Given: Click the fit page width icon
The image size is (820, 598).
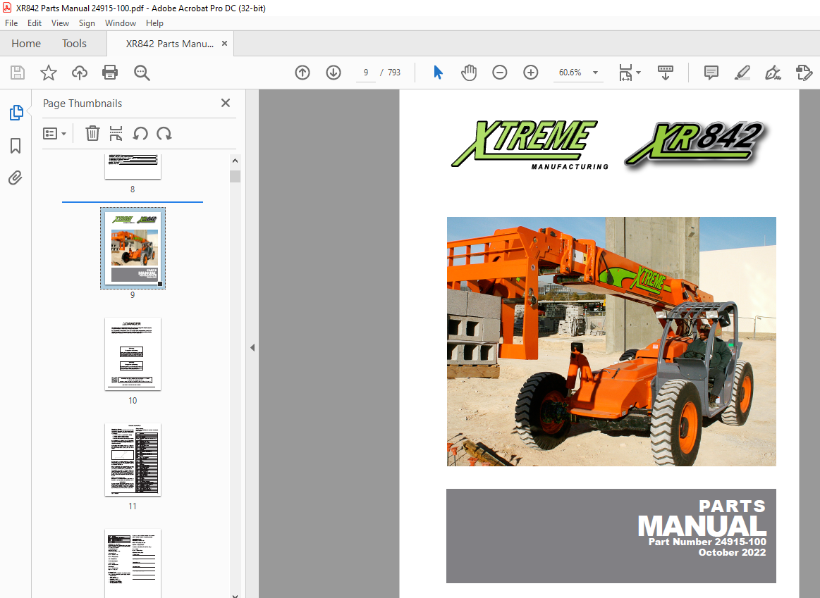Looking at the screenshot, I should point(625,73).
